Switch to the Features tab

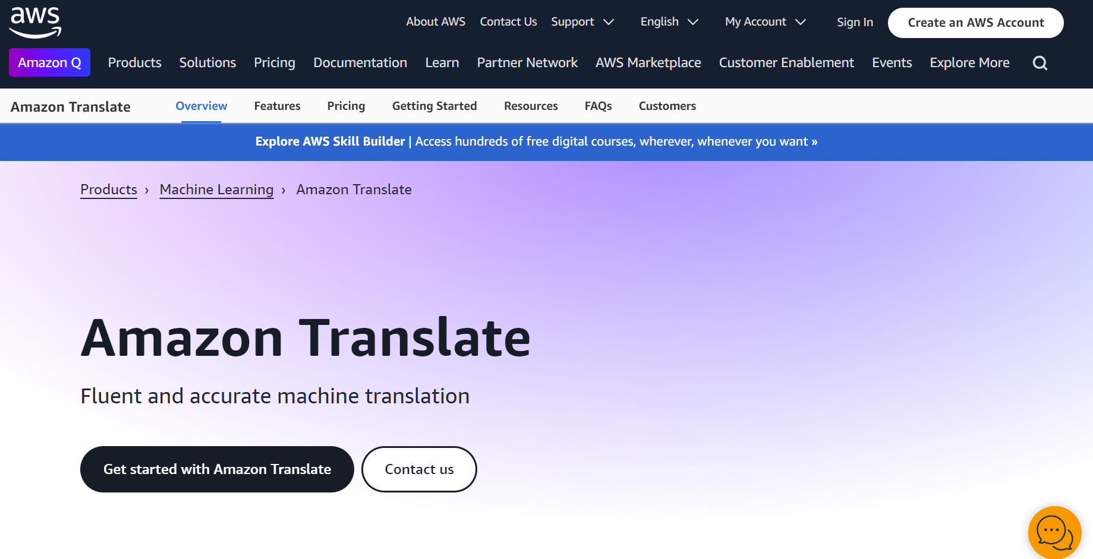tap(277, 106)
